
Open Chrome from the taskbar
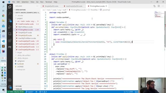click(3, 16)
